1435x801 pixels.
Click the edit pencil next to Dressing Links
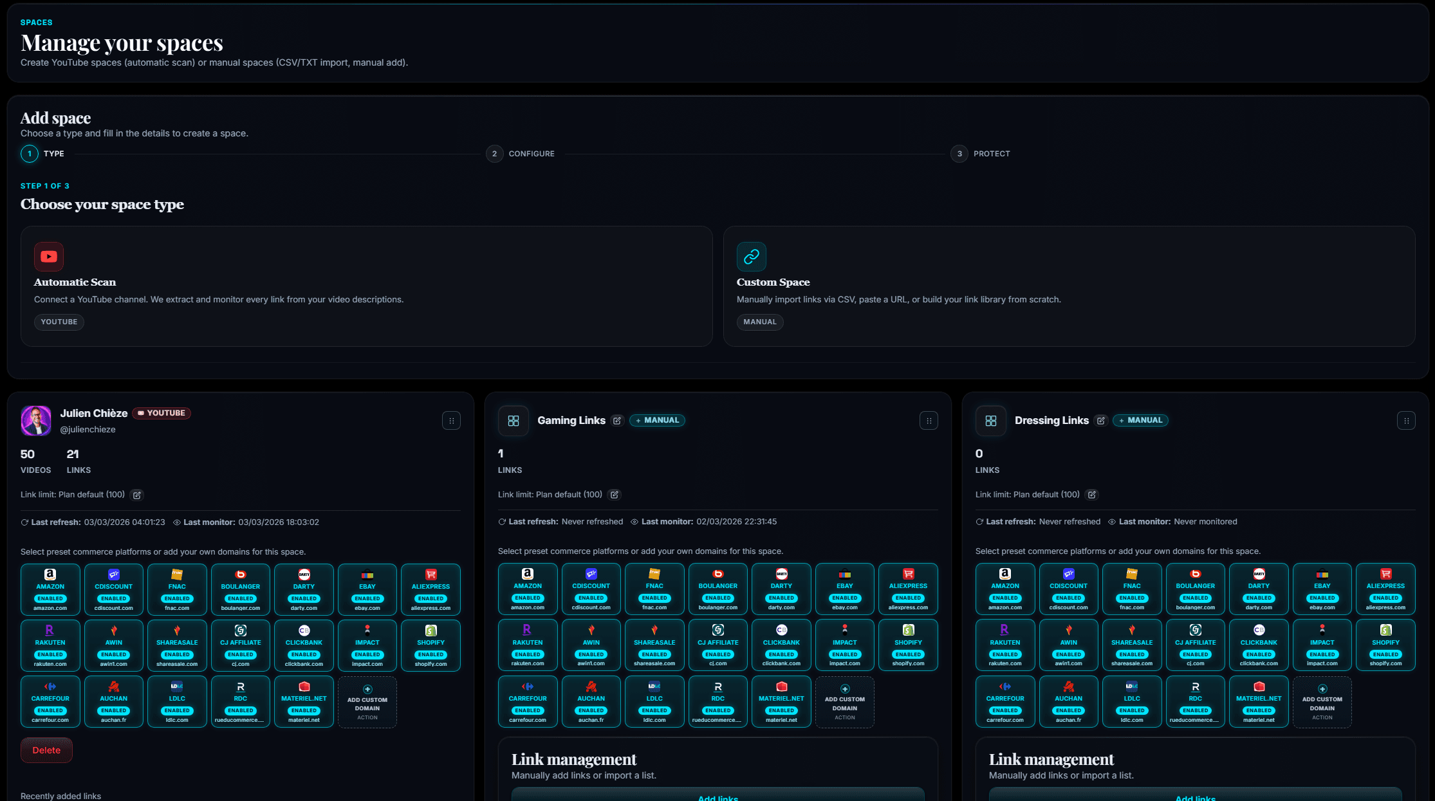coord(1100,420)
